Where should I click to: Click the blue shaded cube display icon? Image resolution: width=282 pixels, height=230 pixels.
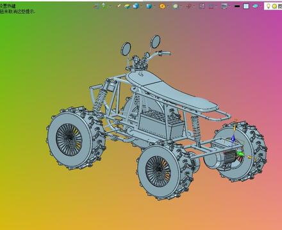[x=136, y=6]
